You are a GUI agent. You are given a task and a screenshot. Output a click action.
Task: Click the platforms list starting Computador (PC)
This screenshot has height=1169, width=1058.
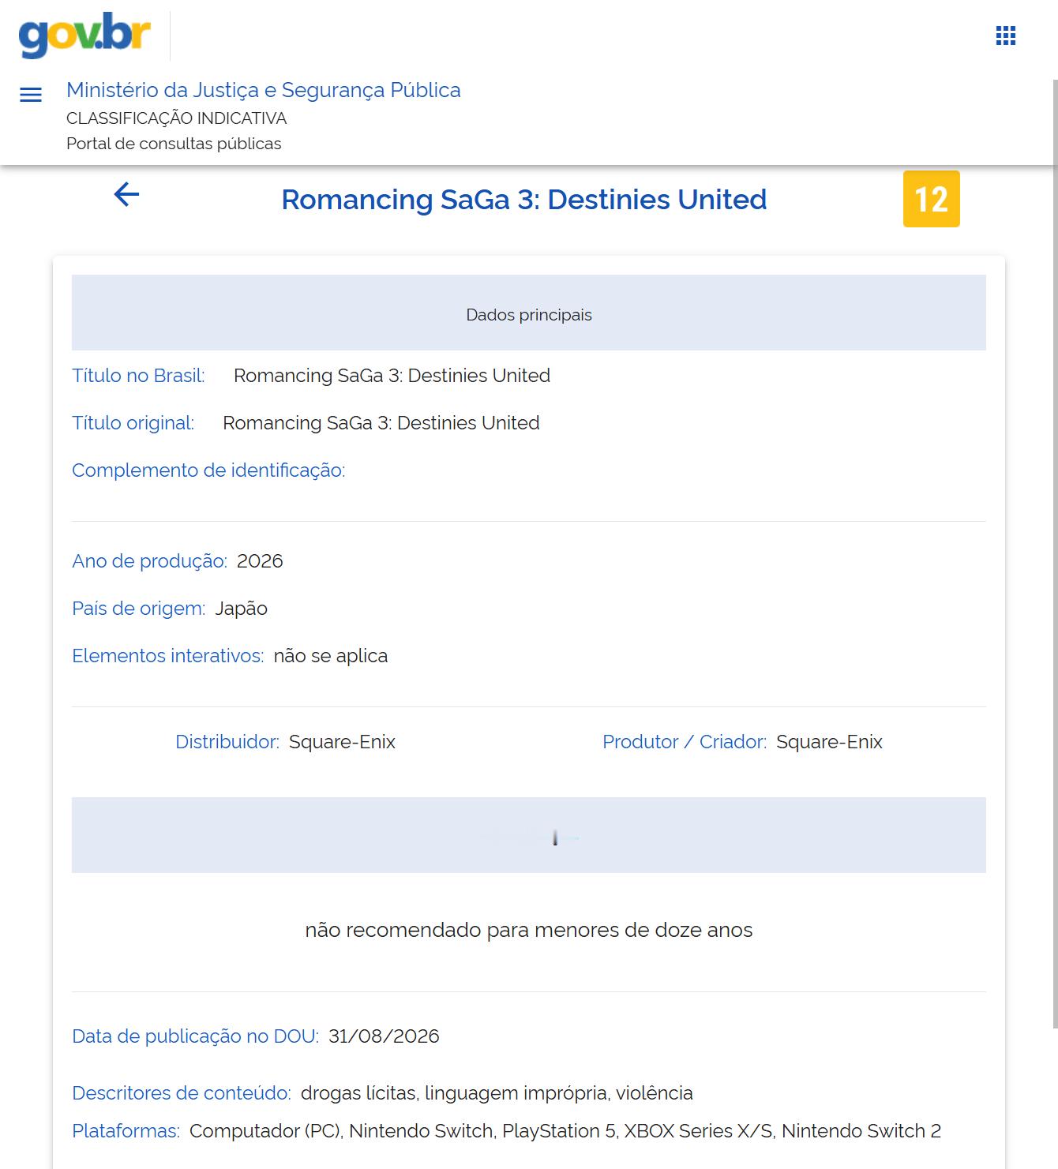coord(565,1131)
